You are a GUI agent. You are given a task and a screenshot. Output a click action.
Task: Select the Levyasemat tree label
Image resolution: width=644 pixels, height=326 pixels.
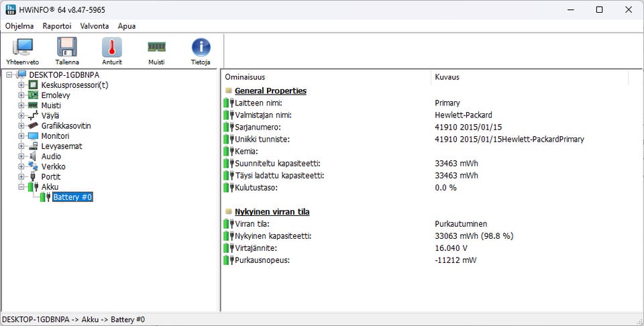(x=62, y=146)
